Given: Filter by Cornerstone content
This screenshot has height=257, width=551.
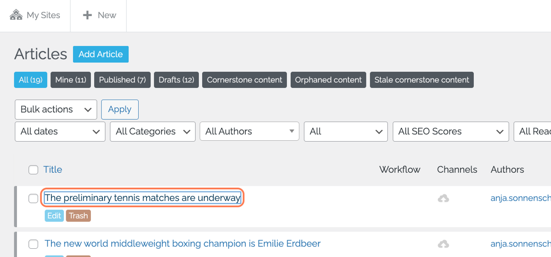Looking at the screenshot, I should (245, 80).
